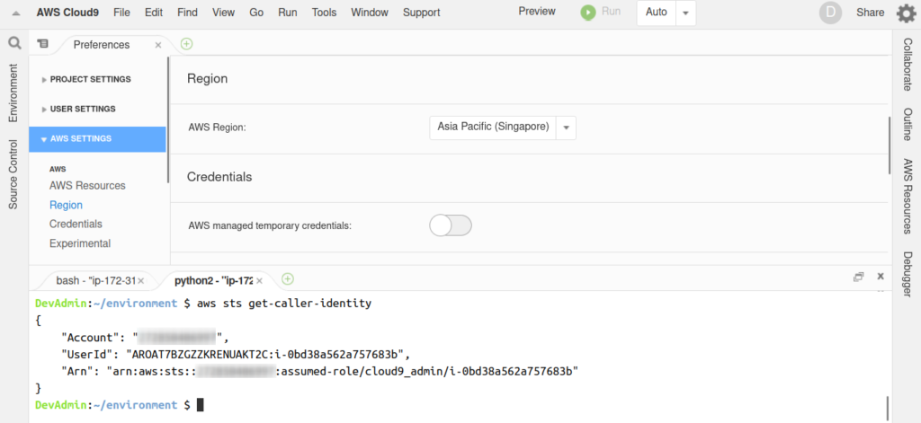
Task: Click the Share button
Action: (870, 13)
